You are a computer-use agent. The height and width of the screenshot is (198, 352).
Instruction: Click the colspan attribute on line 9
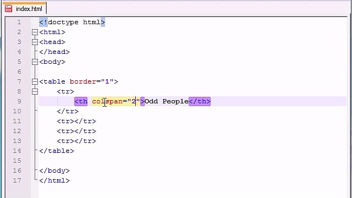tap(107, 101)
